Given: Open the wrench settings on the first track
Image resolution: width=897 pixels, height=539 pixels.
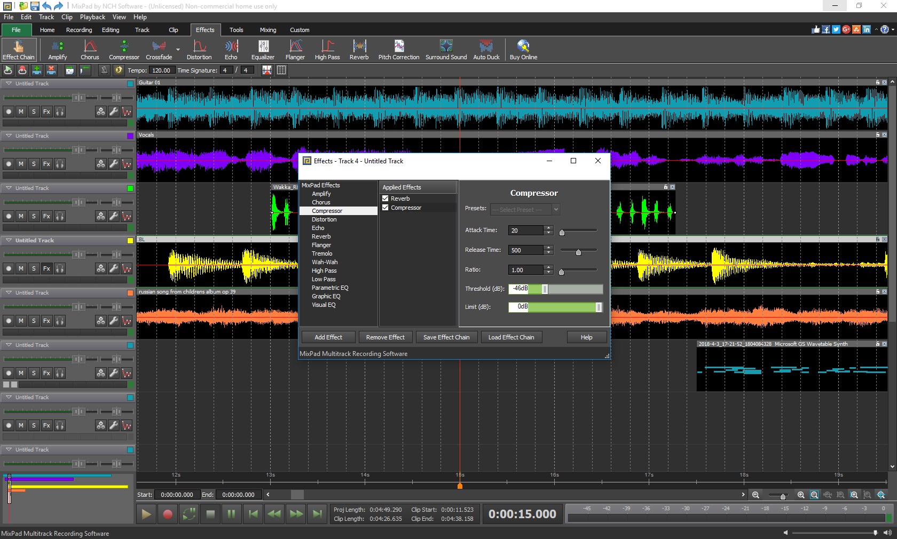Looking at the screenshot, I should 113,112.
